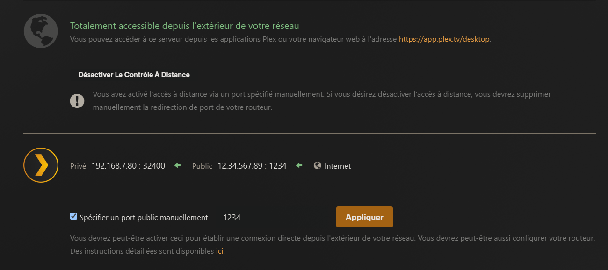Click the "Internet" text label
Image resolution: width=608 pixels, height=270 pixels.
tap(338, 166)
